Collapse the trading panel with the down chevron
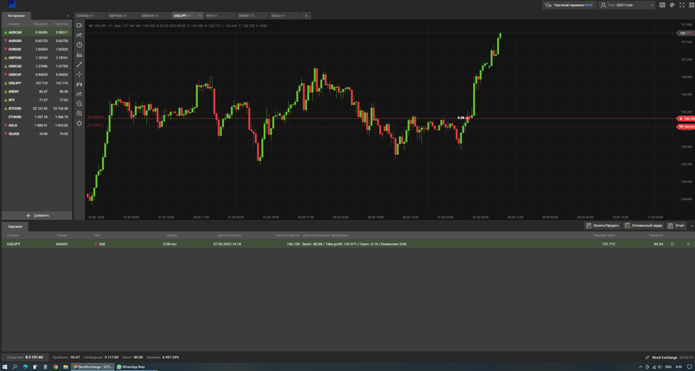Screen dimensions: 695x371 tap(691, 226)
